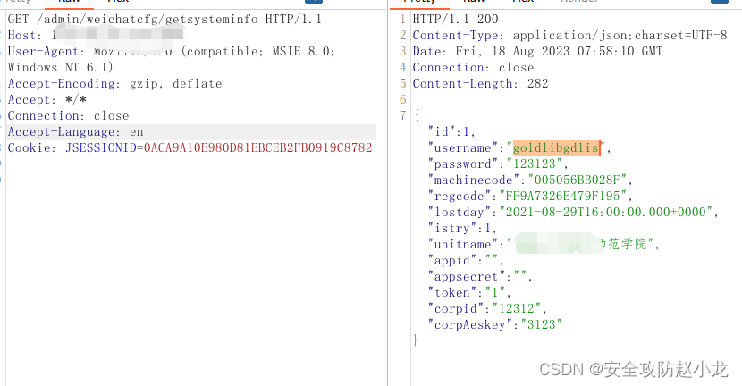Click the Content-Length header name
The height and width of the screenshot is (386, 742).
[x=465, y=84]
